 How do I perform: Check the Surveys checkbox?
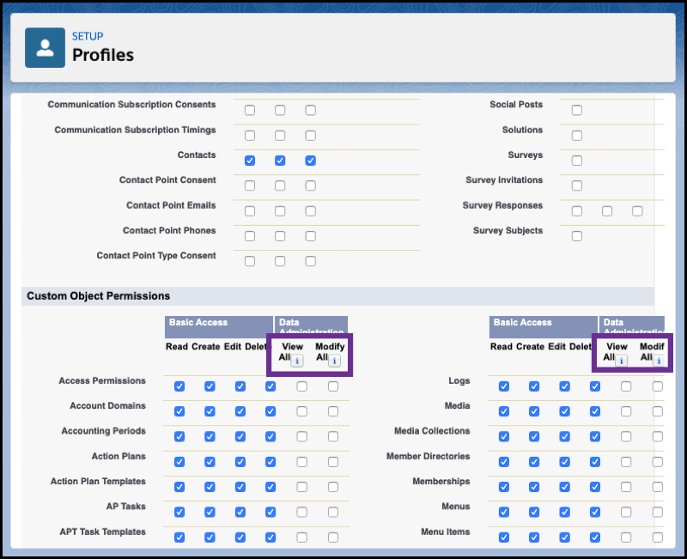576,161
